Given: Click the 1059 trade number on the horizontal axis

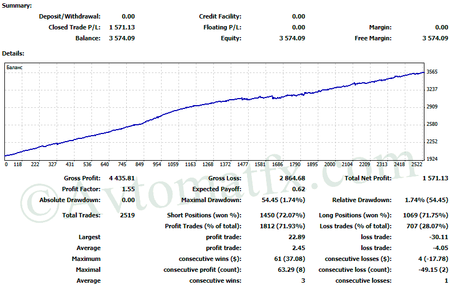Looking at the screenshot, I should click(173, 164).
